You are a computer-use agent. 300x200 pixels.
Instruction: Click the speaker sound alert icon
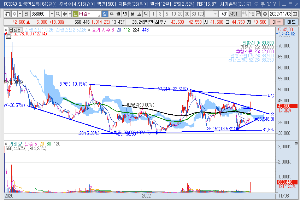point(65,14)
